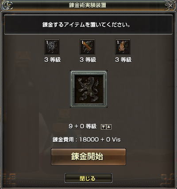Click 3 等級 label under third item
The image size is (177, 189).
pos(123,60)
